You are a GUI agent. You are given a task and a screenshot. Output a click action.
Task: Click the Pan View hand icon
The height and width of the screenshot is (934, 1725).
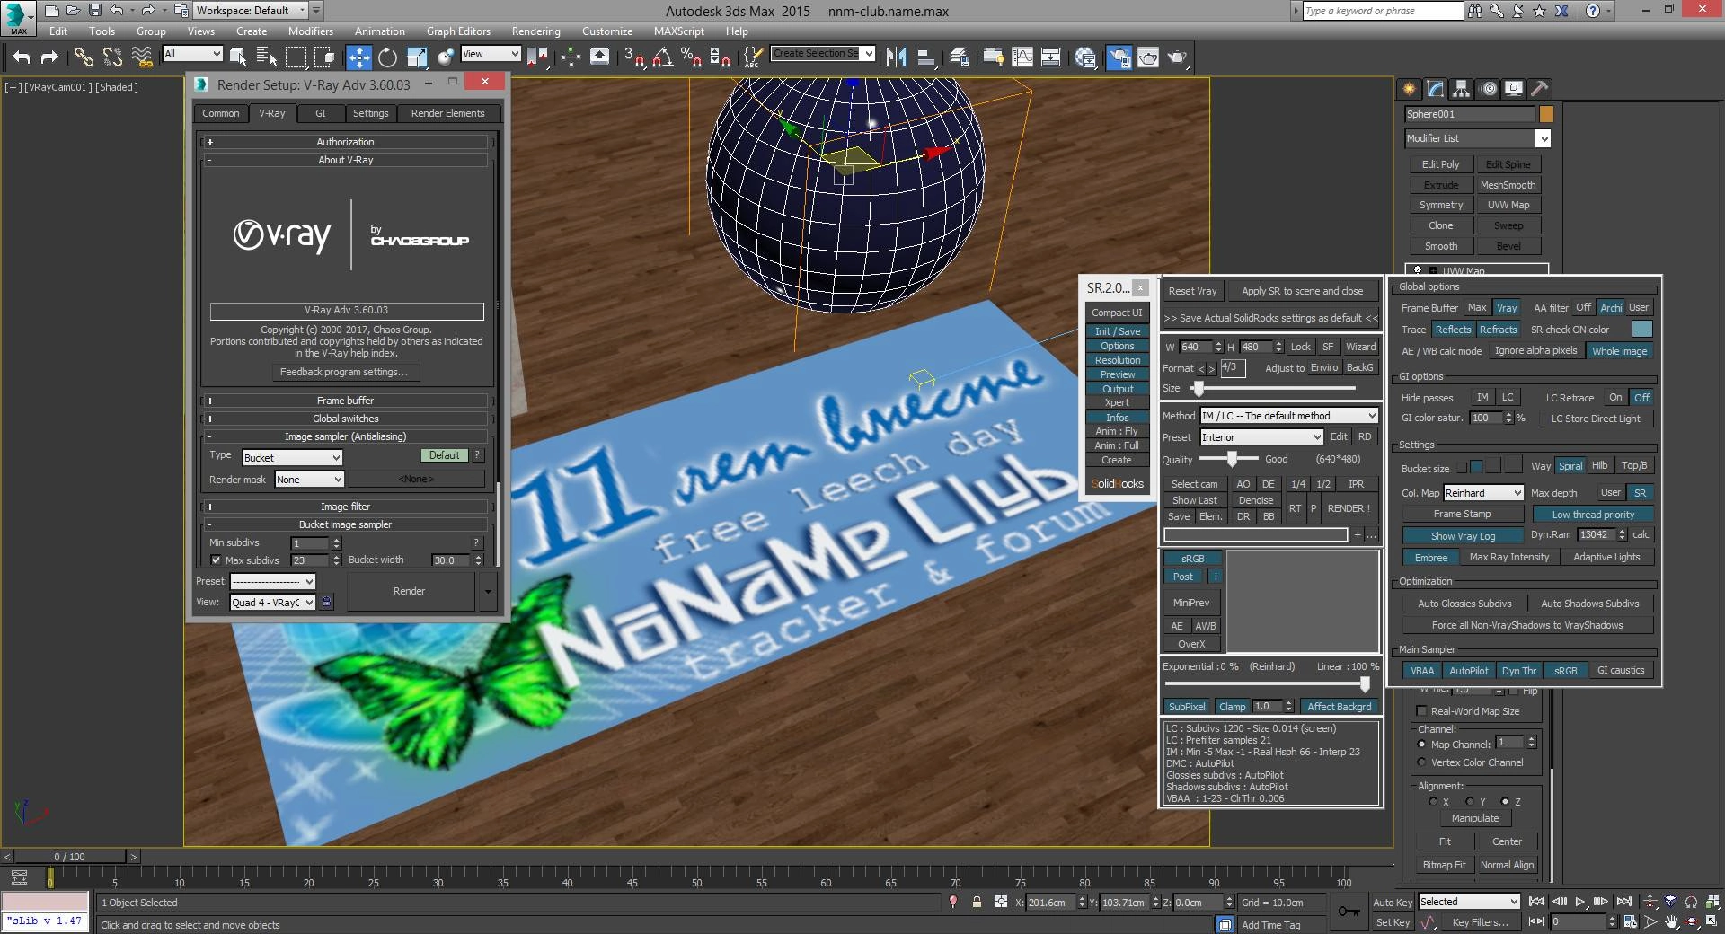(x=1671, y=922)
